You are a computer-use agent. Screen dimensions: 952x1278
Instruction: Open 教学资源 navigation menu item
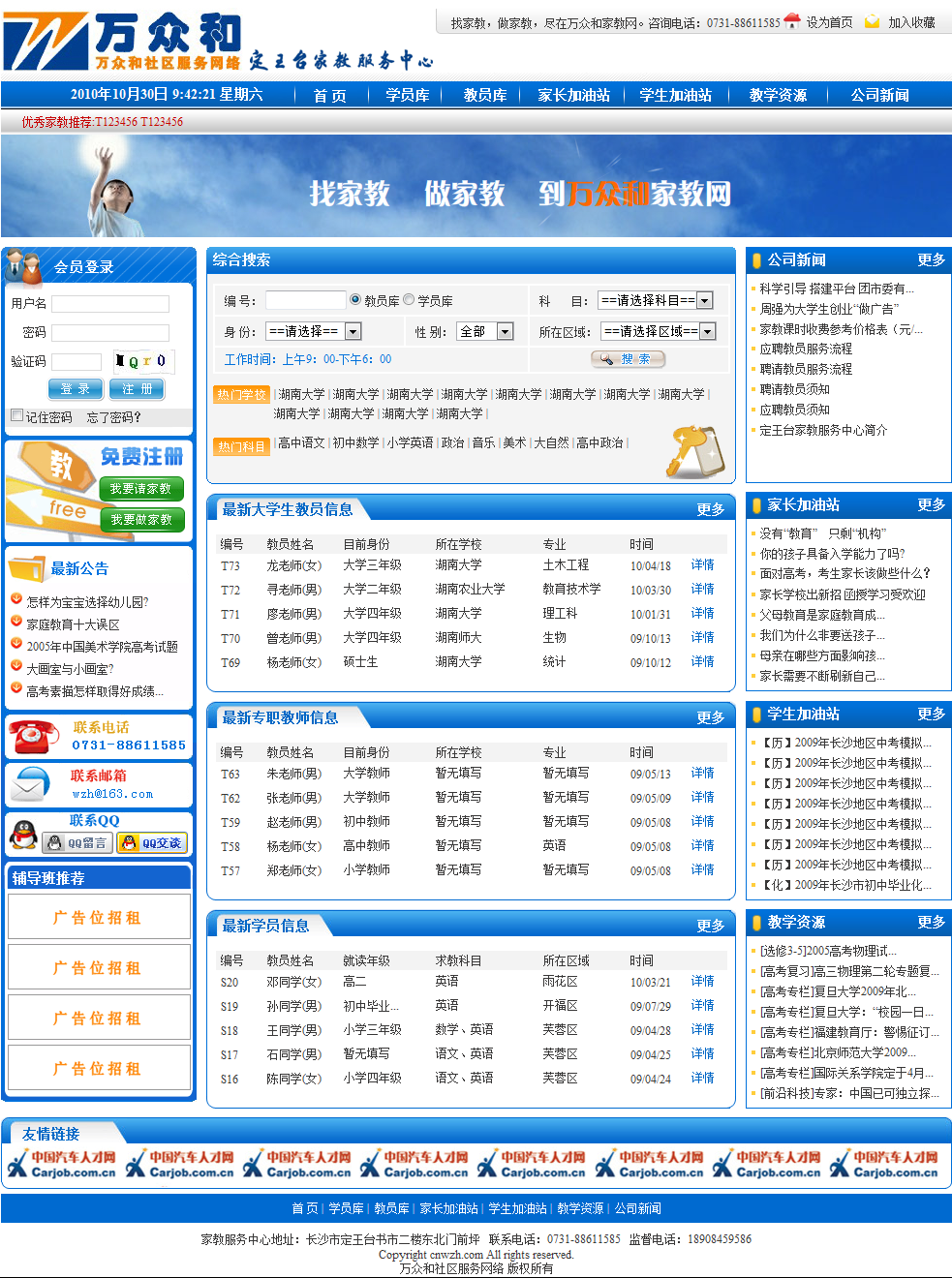point(778,95)
